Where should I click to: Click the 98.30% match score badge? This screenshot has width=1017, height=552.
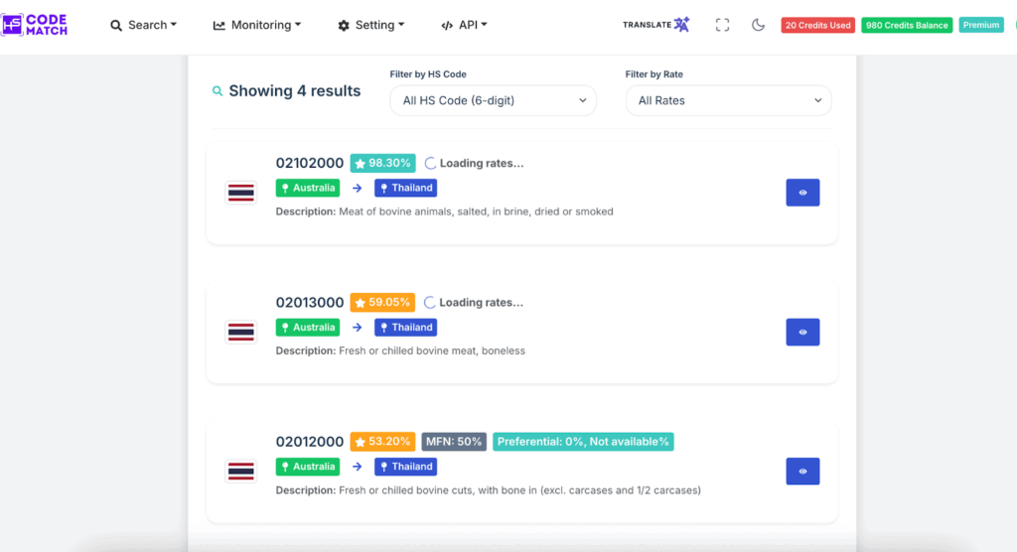point(382,163)
